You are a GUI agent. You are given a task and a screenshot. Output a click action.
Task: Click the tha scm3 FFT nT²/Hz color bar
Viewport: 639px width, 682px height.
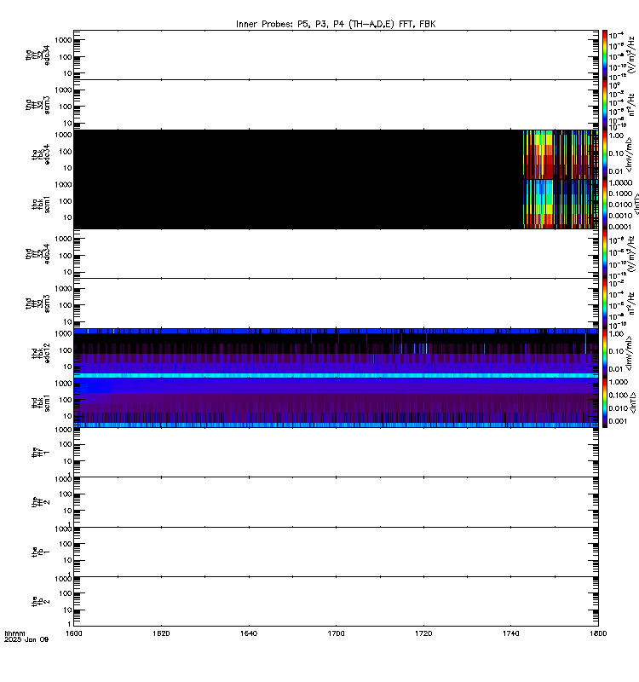[x=605, y=105]
